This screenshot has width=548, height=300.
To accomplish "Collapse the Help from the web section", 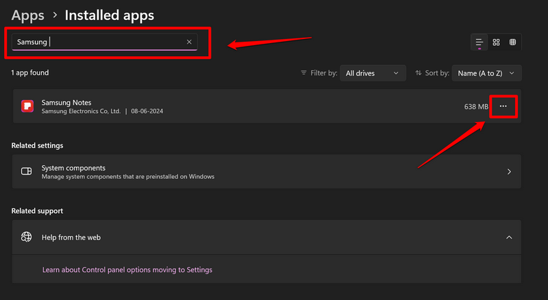I will (508, 237).
